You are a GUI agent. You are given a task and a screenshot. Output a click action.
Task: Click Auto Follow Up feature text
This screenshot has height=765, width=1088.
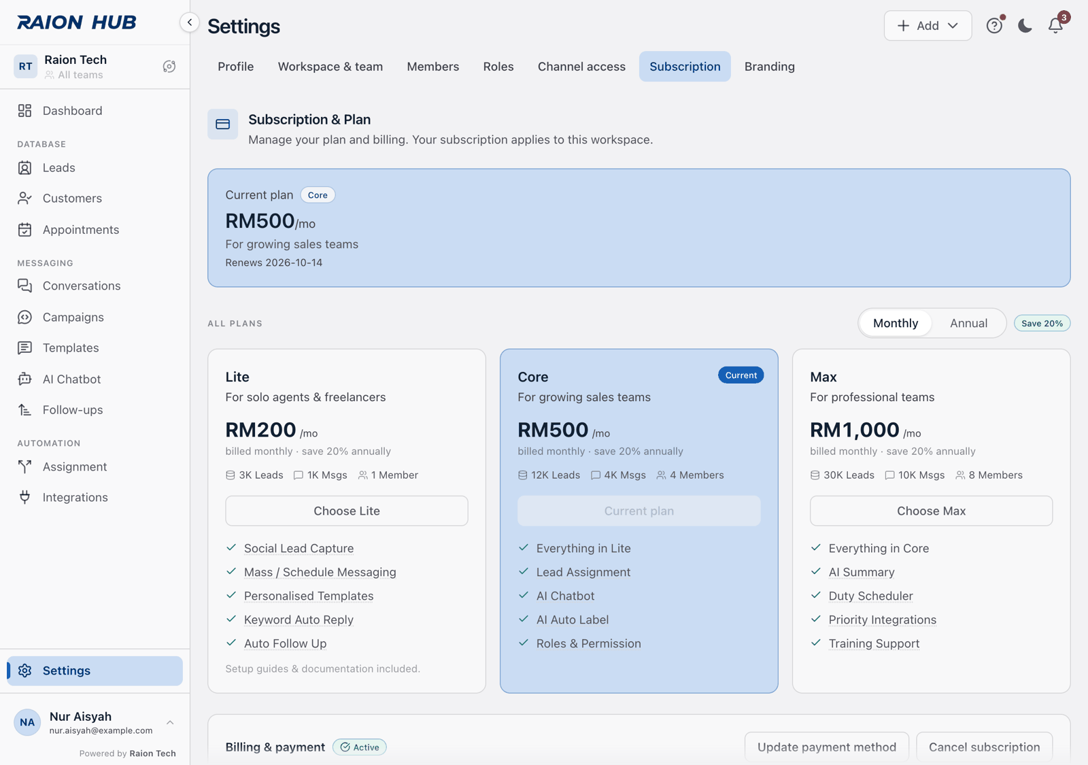point(285,644)
